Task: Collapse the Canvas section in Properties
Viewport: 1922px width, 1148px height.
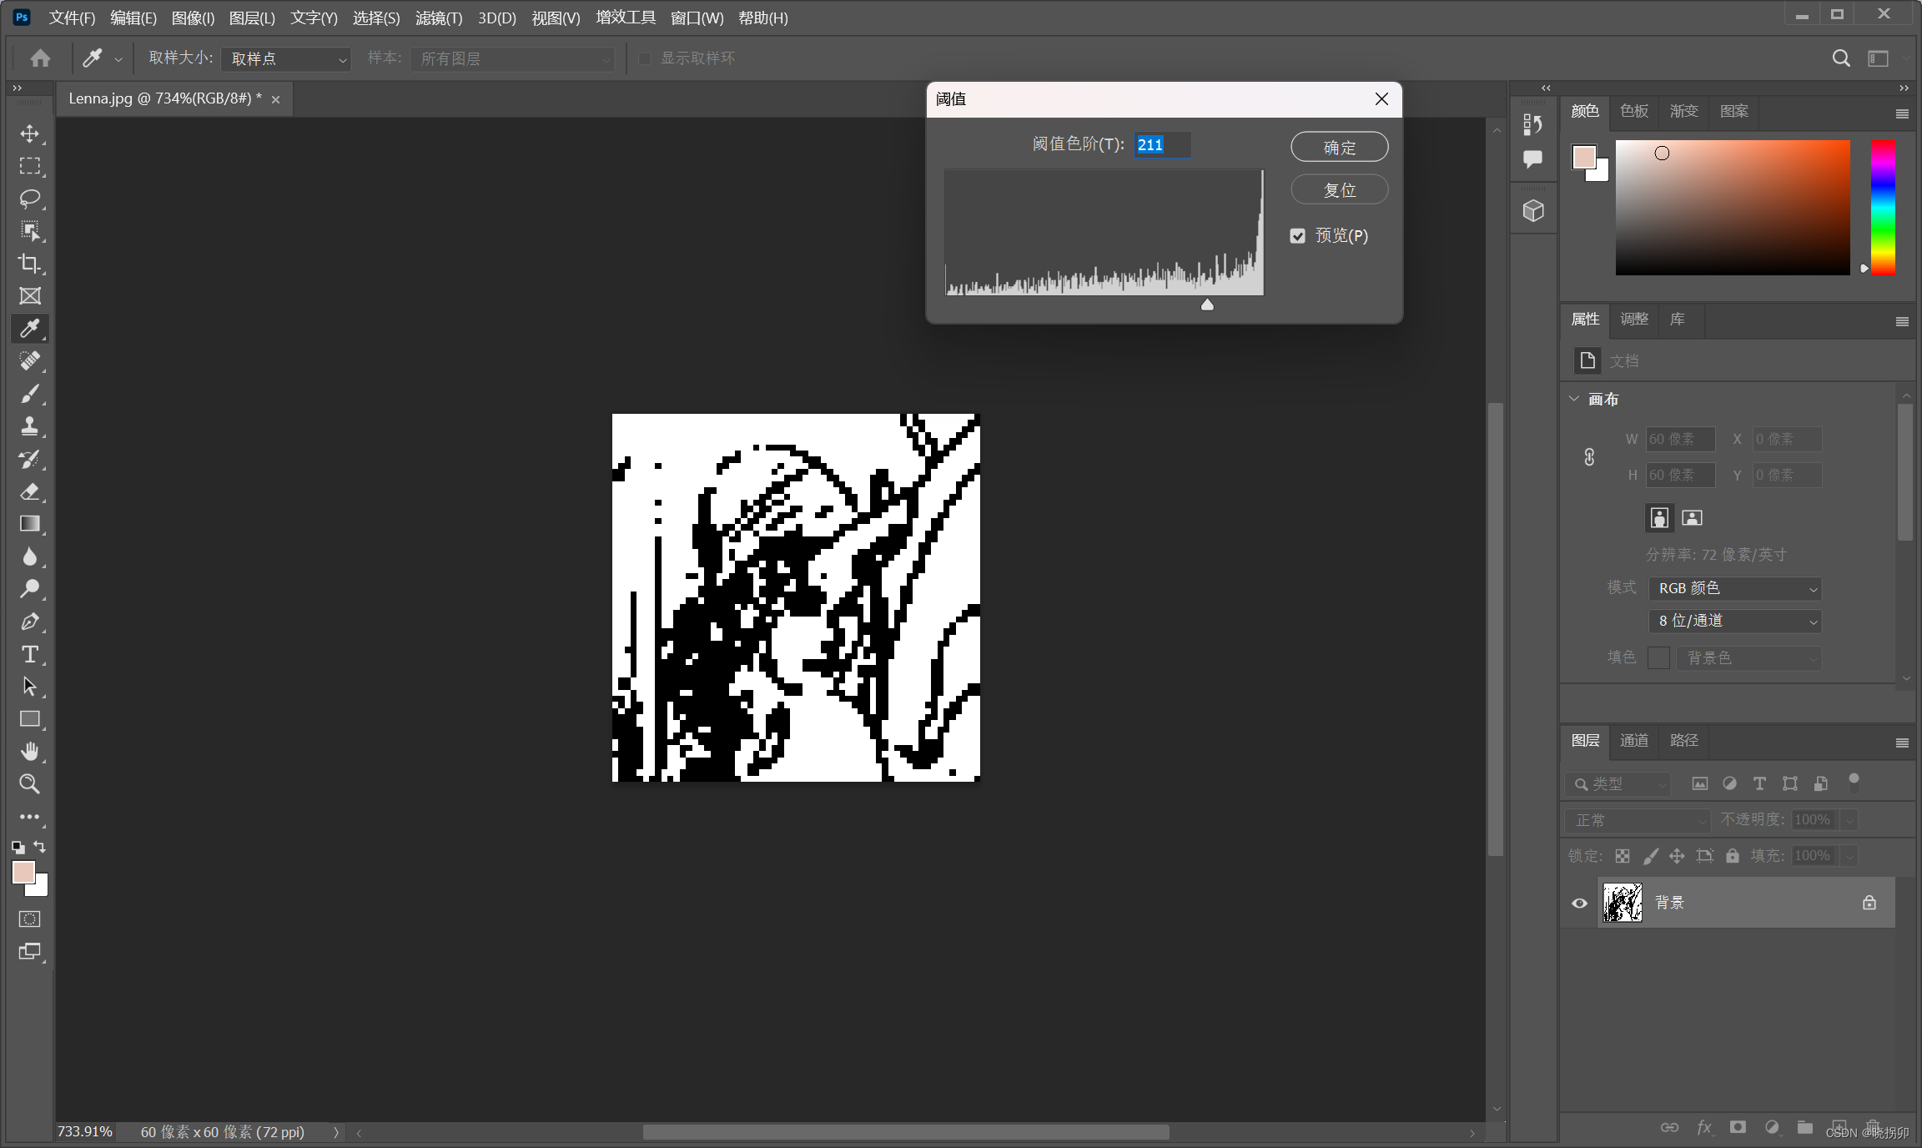Action: [x=1574, y=399]
